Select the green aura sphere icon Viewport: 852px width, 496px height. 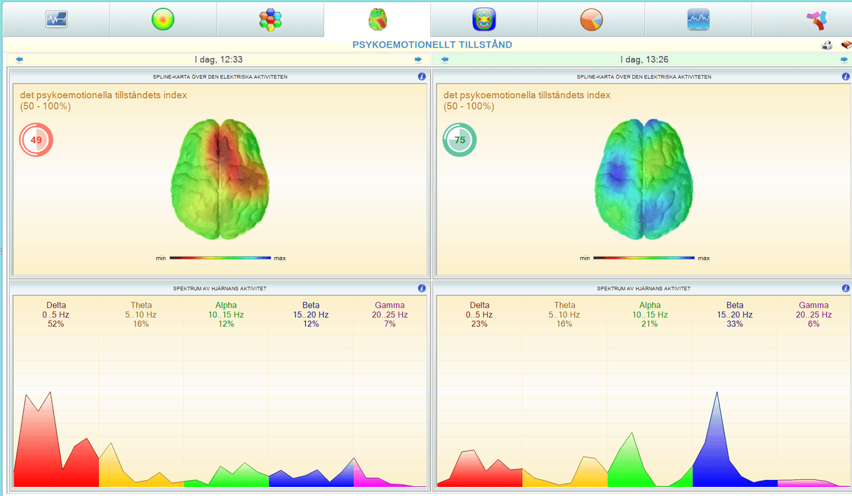(163, 19)
